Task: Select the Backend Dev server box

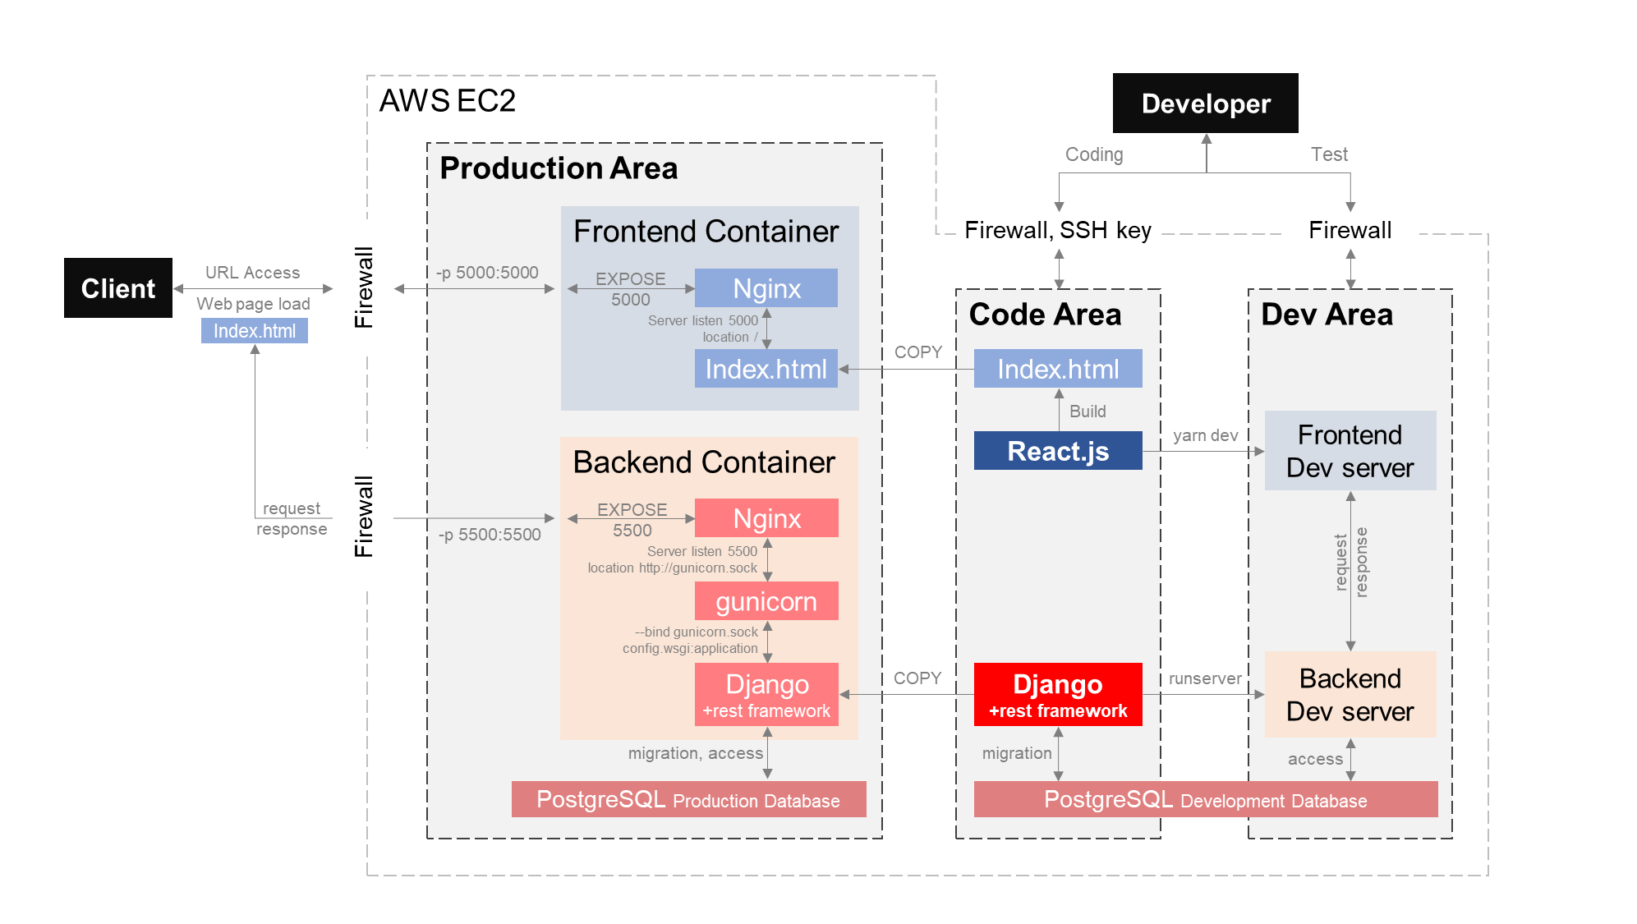Action: click(1350, 695)
